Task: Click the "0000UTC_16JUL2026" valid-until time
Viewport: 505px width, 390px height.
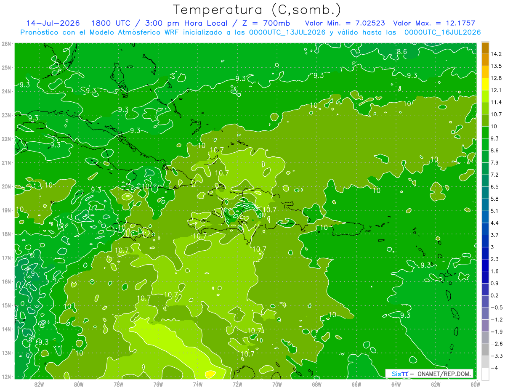Action: 442,32
